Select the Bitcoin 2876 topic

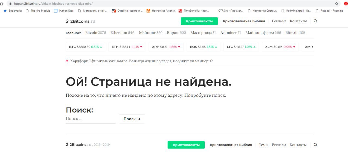click(95, 33)
